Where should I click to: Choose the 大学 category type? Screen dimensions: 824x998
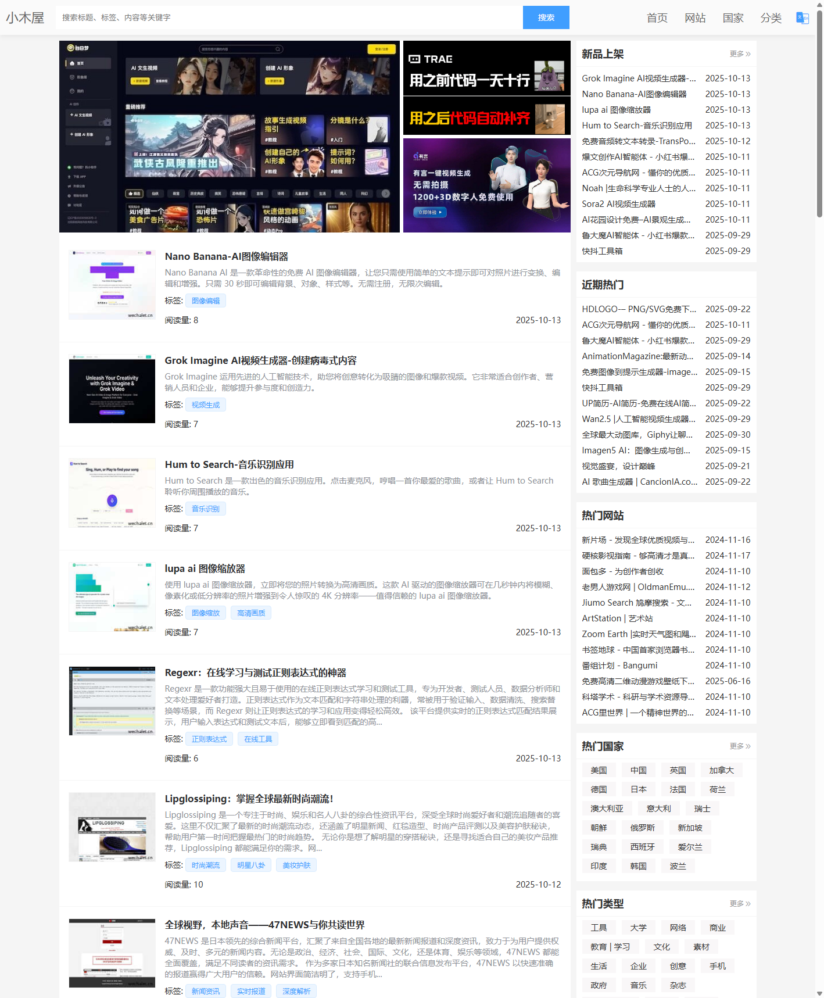pos(638,928)
